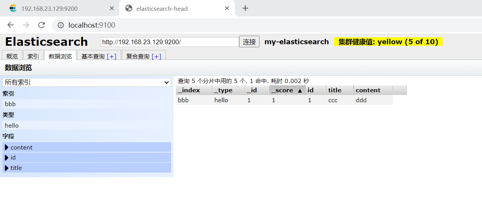The width and height of the screenshot is (482, 221).
Task: Sort by the _type column header
Action: (228, 90)
